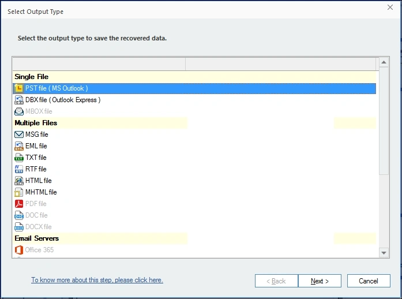This screenshot has height=299, width=402.
Task: Click the Single File group header
Action: (x=194, y=77)
